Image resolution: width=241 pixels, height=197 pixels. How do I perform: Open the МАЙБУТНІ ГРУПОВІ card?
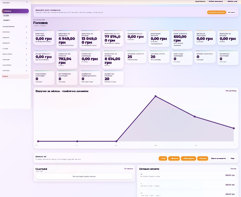(x=113, y=78)
